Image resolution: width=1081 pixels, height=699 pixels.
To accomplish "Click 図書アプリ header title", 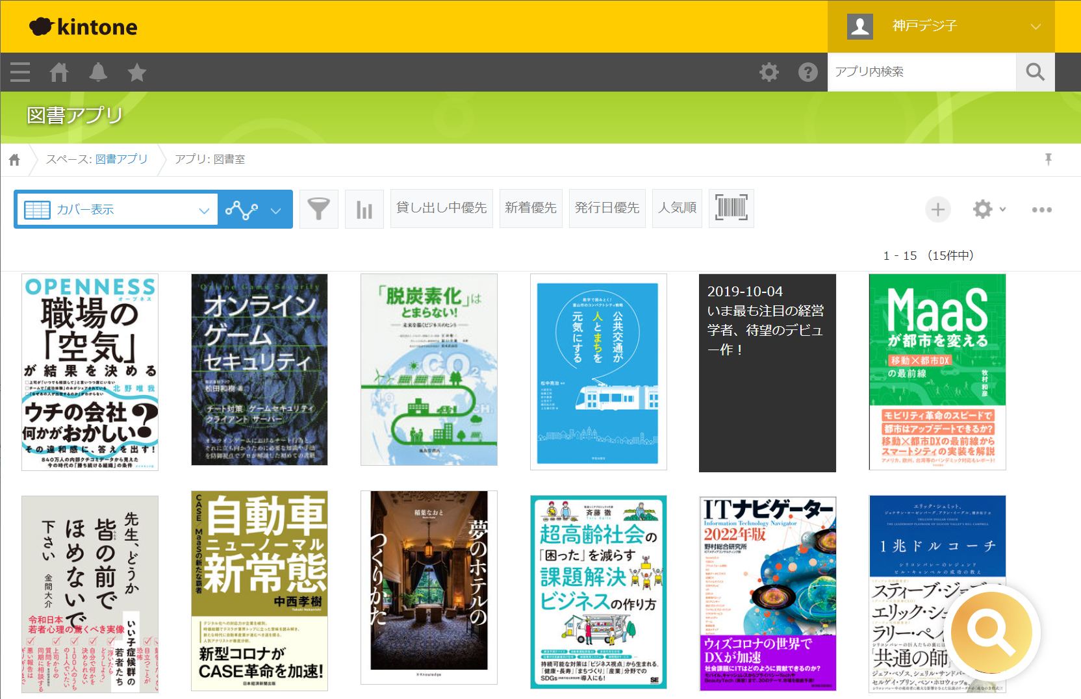I will pos(75,116).
